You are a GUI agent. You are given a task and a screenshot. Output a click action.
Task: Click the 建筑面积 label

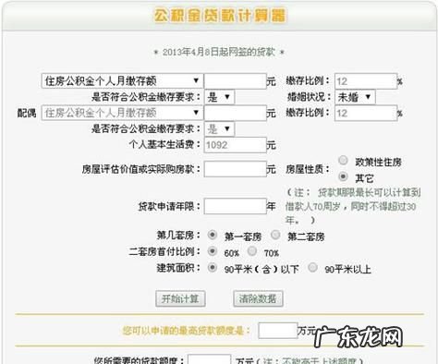(x=178, y=268)
